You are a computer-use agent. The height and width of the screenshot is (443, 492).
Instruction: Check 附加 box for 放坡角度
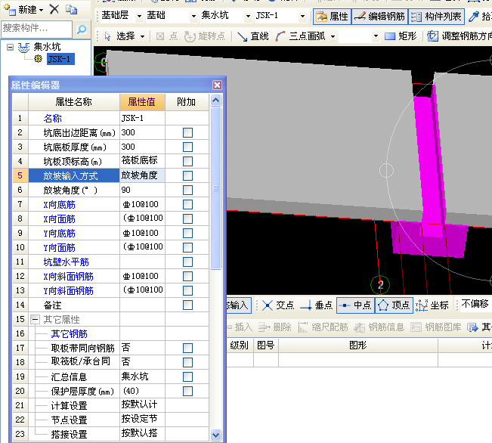pyautogui.click(x=187, y=190)
